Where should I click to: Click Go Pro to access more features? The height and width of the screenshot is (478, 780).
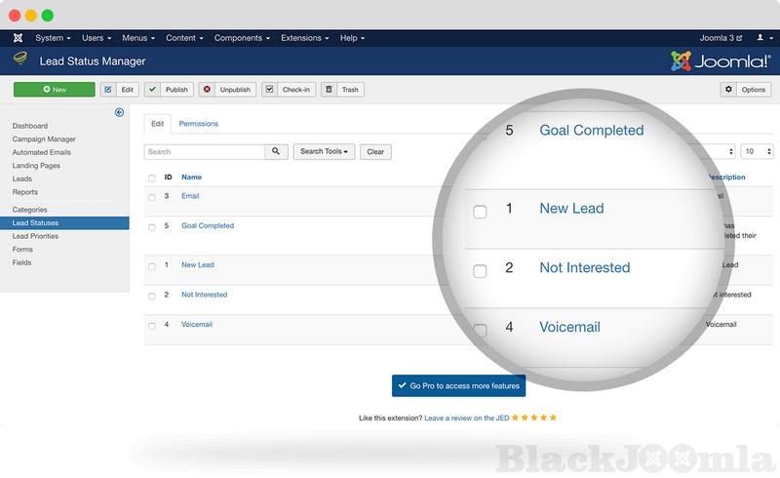click(x=458, y=386)
